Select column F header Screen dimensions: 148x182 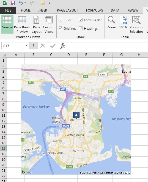coord(104,55)
